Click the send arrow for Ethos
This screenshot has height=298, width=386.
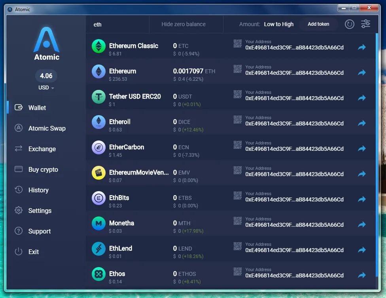pos(361,275)
